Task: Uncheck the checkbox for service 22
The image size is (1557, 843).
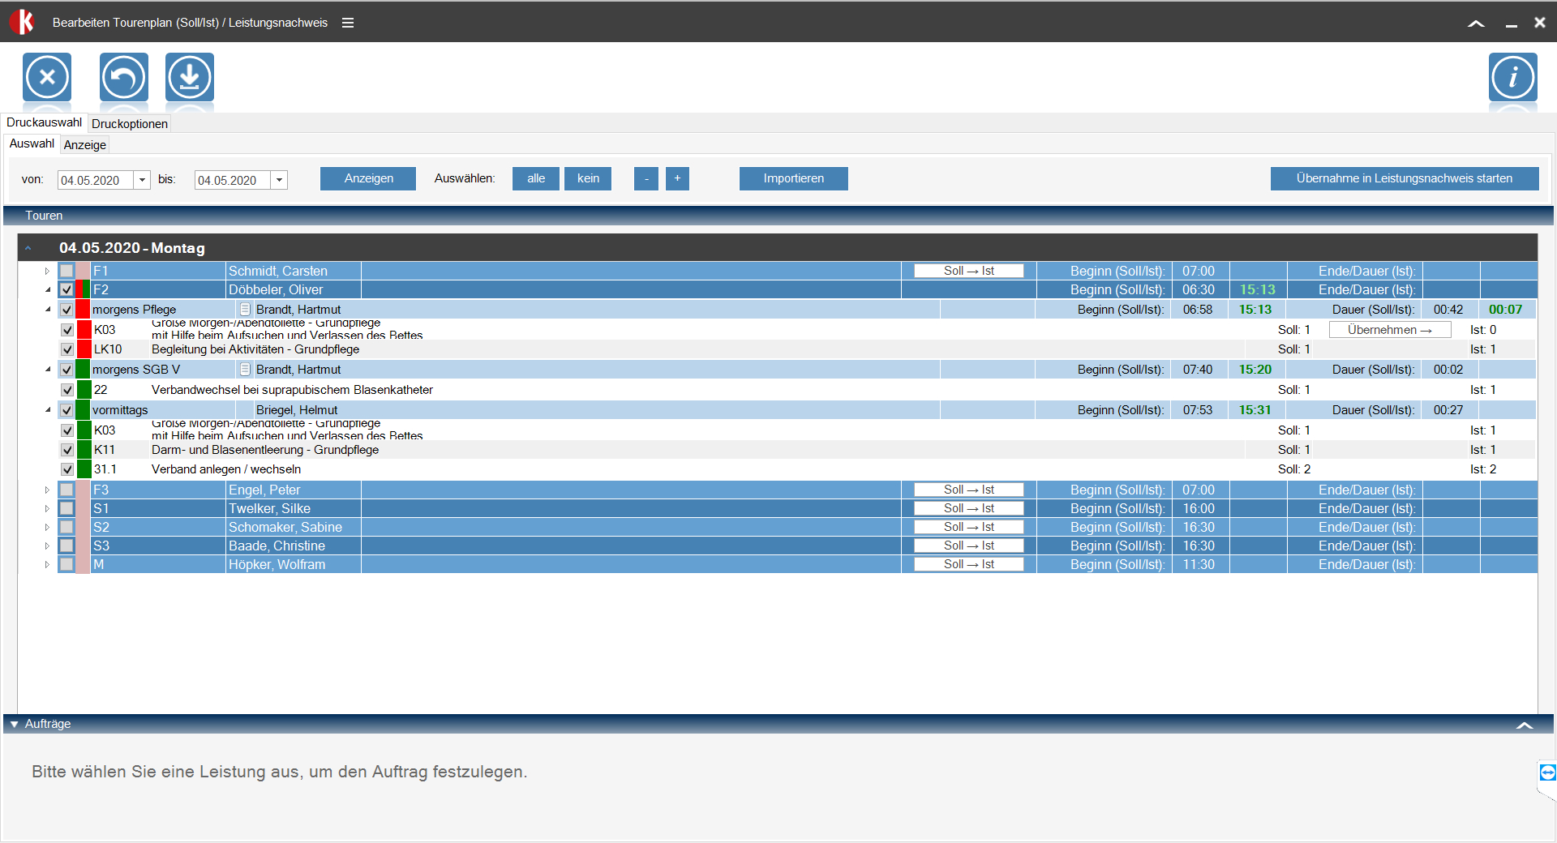Action: tap(67, 390)
